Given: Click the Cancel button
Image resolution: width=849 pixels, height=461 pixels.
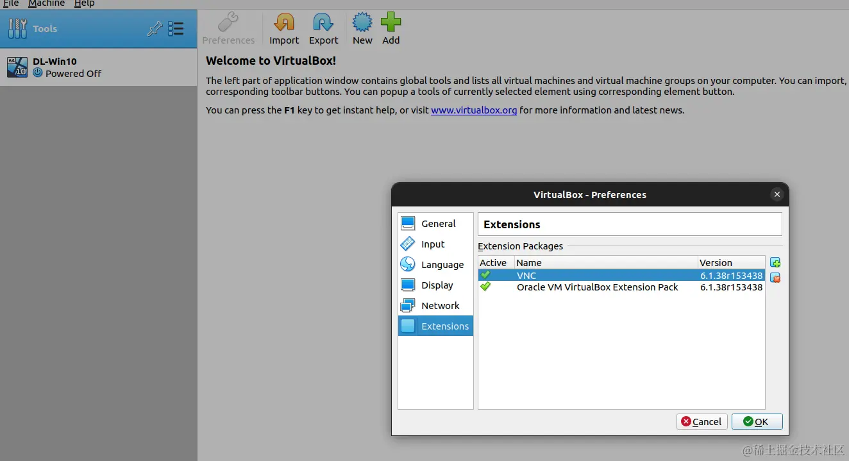Looking at the screenshot, I should [702, 421].
